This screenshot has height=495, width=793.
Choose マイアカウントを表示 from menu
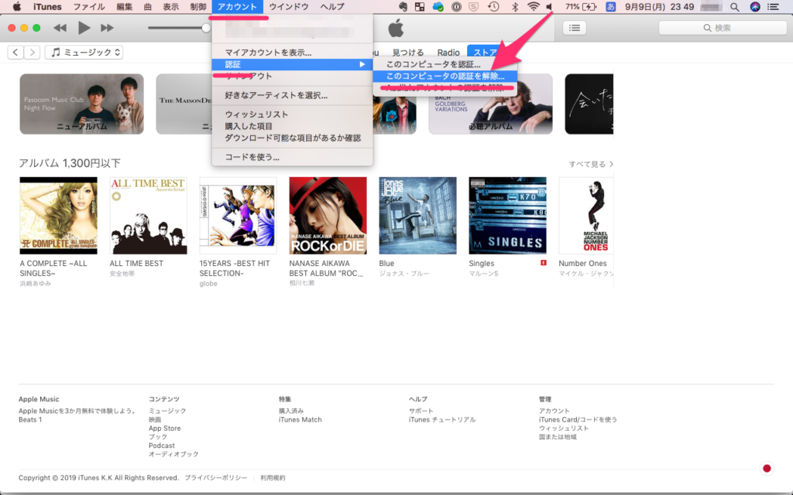268,53
